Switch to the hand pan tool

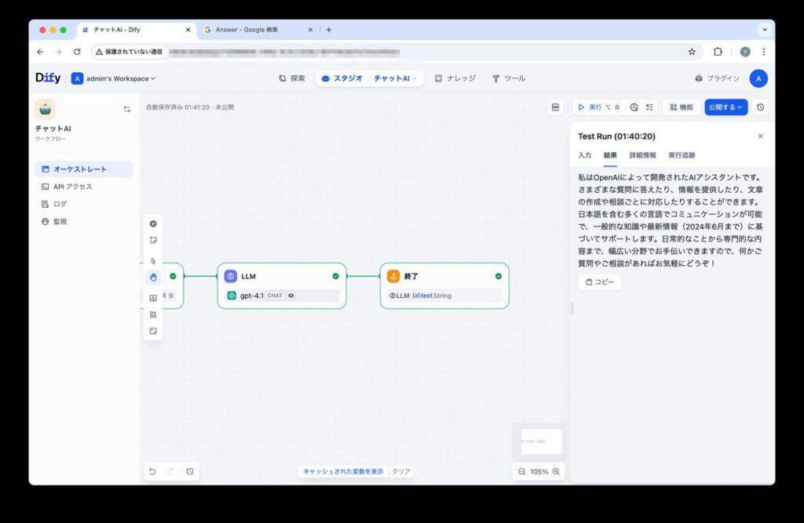pos(153,277)
